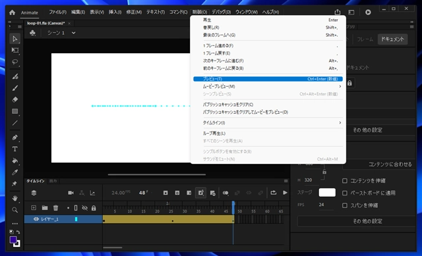Screen dimensions: 422x256
Task: Select the Text tool
Action: pos(15,149)
